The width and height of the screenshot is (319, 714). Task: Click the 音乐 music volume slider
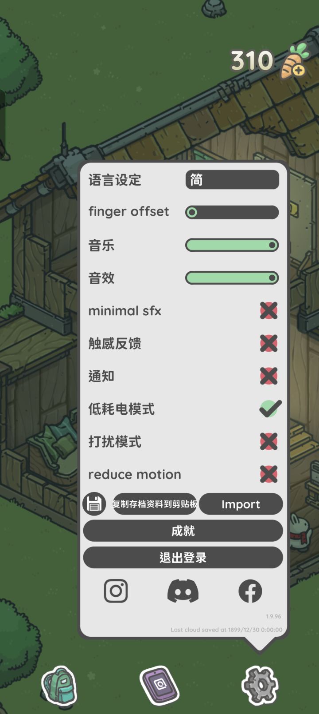click(232, 245)
